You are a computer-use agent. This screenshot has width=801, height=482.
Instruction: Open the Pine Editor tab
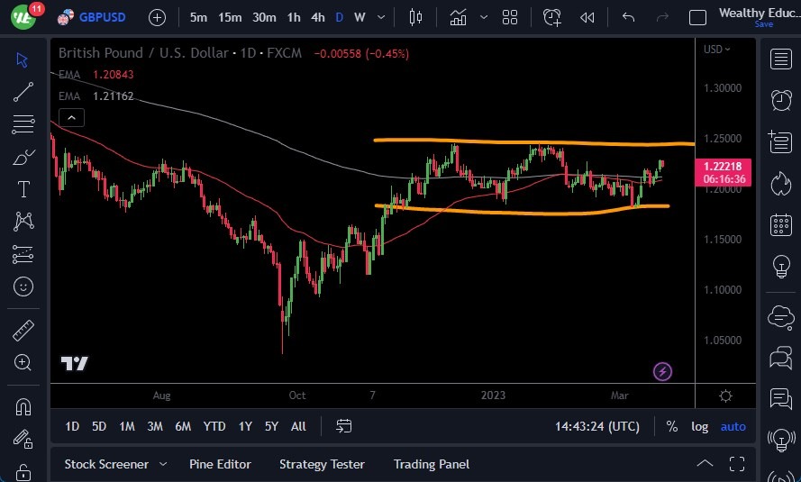220,464
